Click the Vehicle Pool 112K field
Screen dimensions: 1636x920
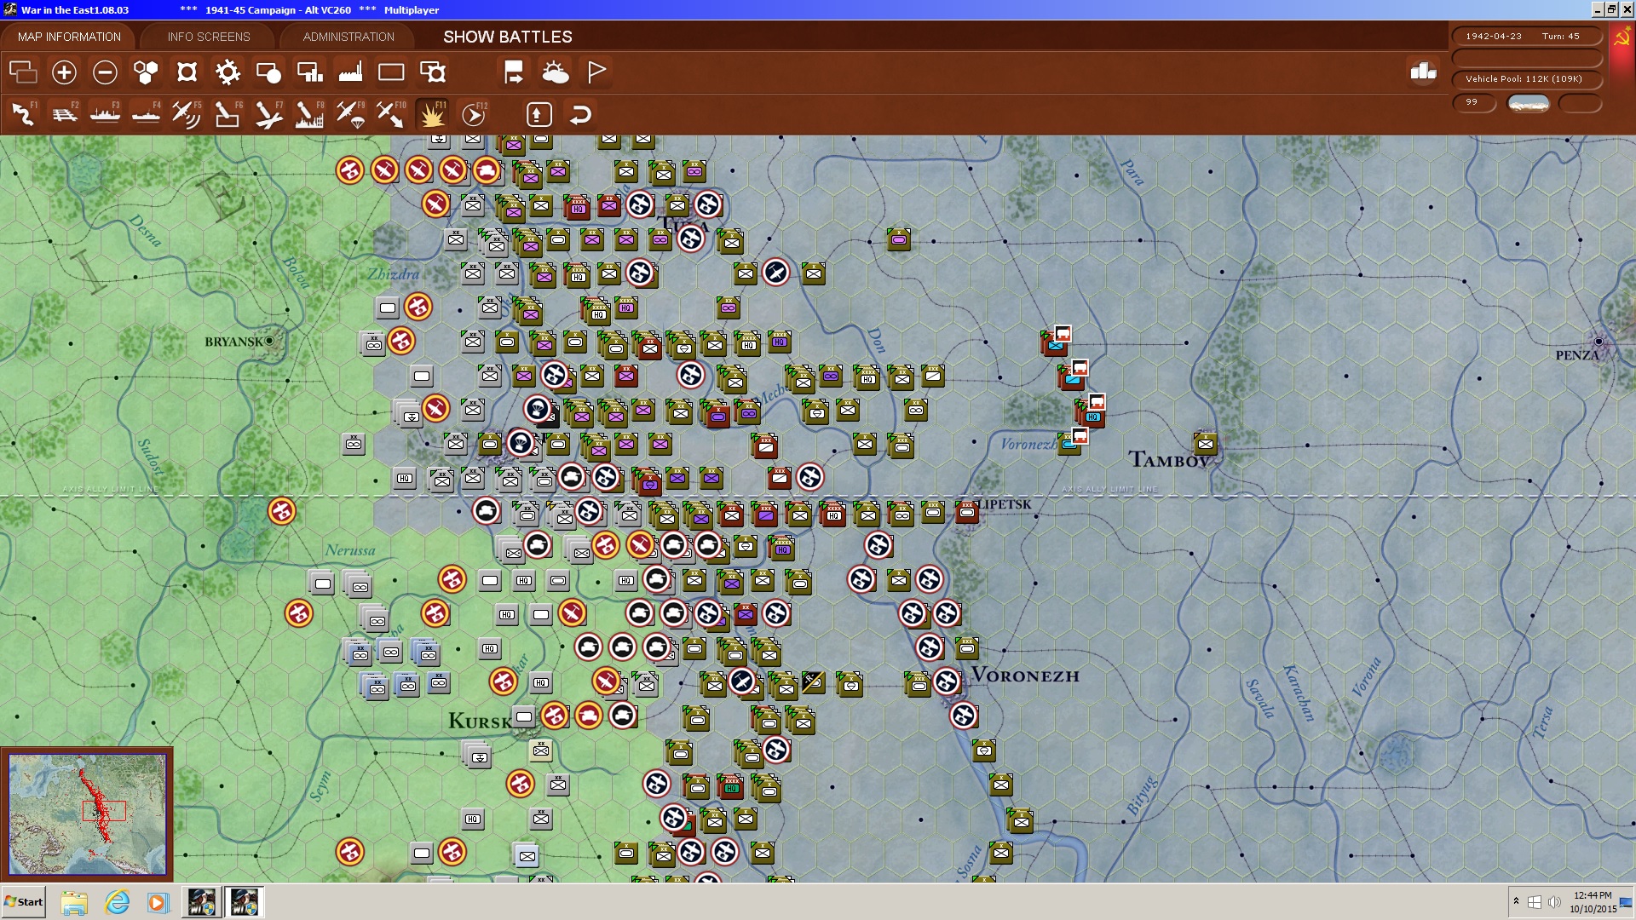coord(1526,78)
